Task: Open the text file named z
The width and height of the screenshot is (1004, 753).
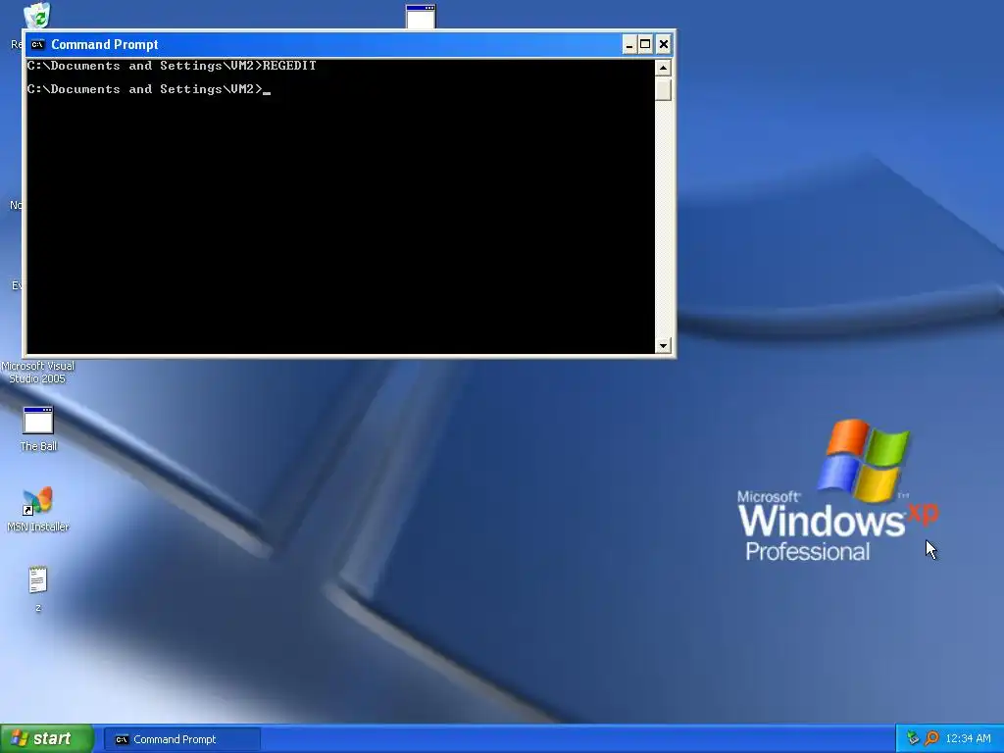Action: 38,588
